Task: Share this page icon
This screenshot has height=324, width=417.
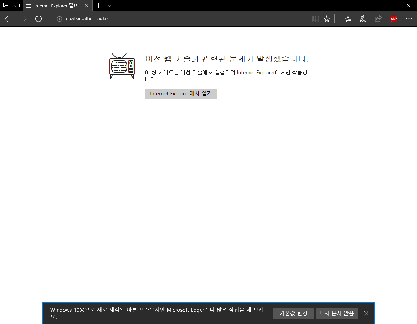Action: [x=378, y=19]
